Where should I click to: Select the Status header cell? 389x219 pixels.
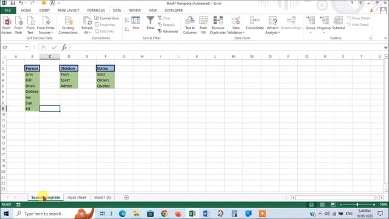(x=105, y=68)
